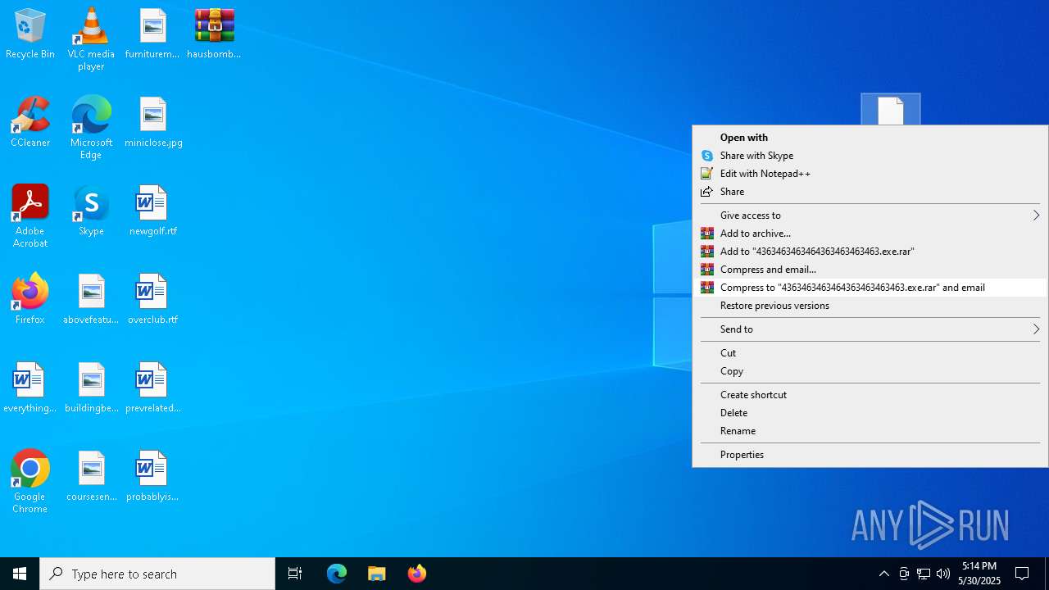Show hidden system tray icons

[x=884, y=574]
